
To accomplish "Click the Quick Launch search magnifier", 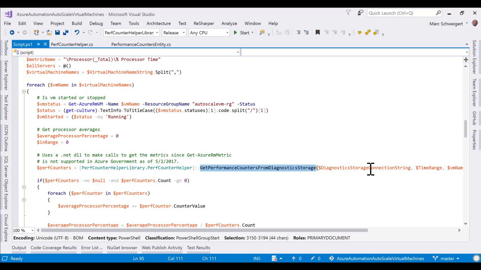I will coord(438,13).
